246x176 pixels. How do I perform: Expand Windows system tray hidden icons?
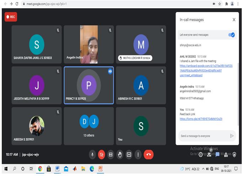point(203,169)
